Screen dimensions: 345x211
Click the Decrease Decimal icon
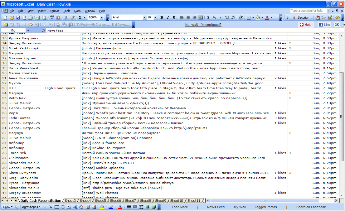[233, 17]
